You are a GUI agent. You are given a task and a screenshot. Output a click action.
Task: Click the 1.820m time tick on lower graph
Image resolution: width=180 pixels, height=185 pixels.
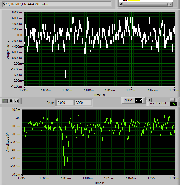click(x=131, y=178)
